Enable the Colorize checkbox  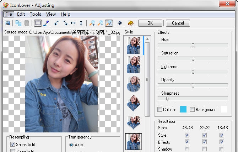pos(160,110)
